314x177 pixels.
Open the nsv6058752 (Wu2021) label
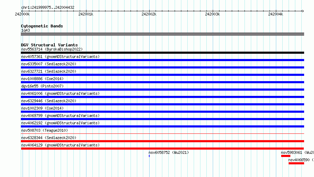pyautogui.click(x=169, y=152)
